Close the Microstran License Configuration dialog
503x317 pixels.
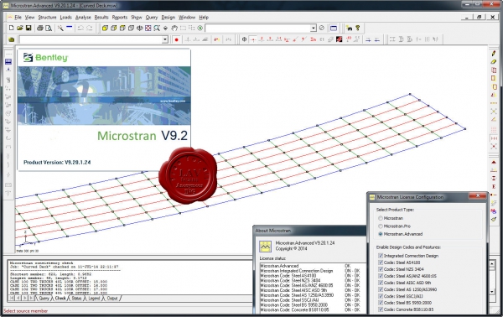477,195
